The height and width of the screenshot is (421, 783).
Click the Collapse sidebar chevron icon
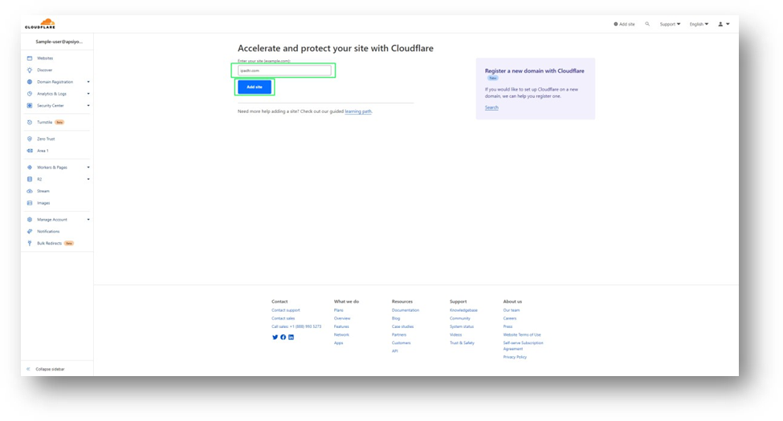pyautogui.click(x=28, y=369)
